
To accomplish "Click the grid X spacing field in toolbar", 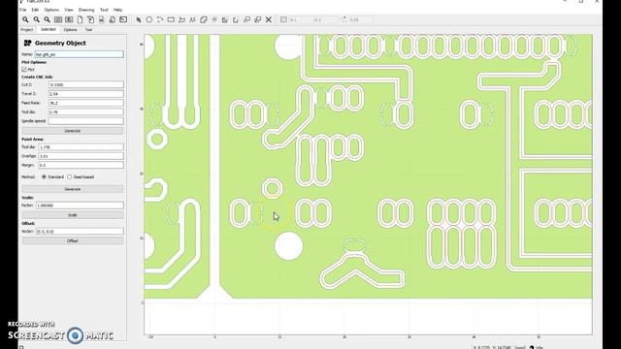I will coord(301,19).
